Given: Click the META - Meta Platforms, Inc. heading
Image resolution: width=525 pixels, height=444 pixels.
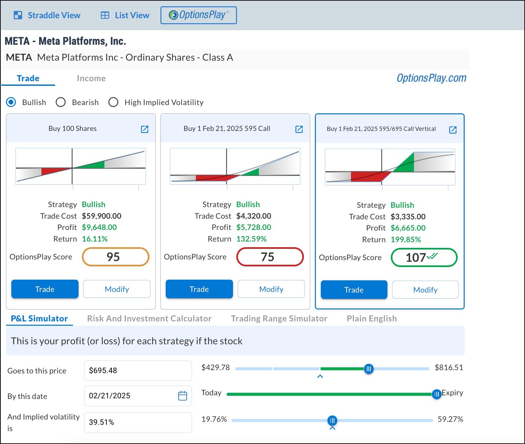Looking at the screenshot, I should point(65,41).
